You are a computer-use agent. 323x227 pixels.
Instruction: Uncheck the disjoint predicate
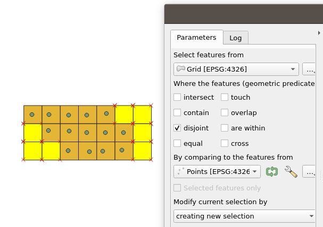click(177, 128)
